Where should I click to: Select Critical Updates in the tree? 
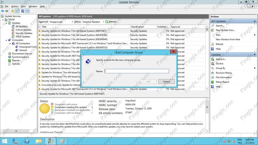coord(23,30)
